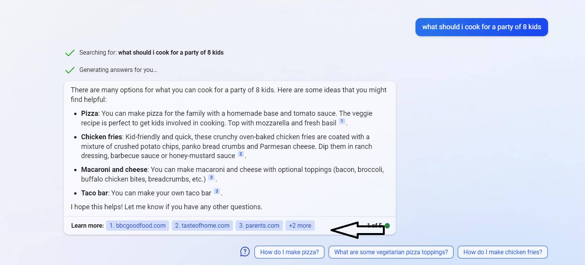Viewport: 585px width, 265px height.
Task: Click the blue user message bubble
Action: pos(481,27)
